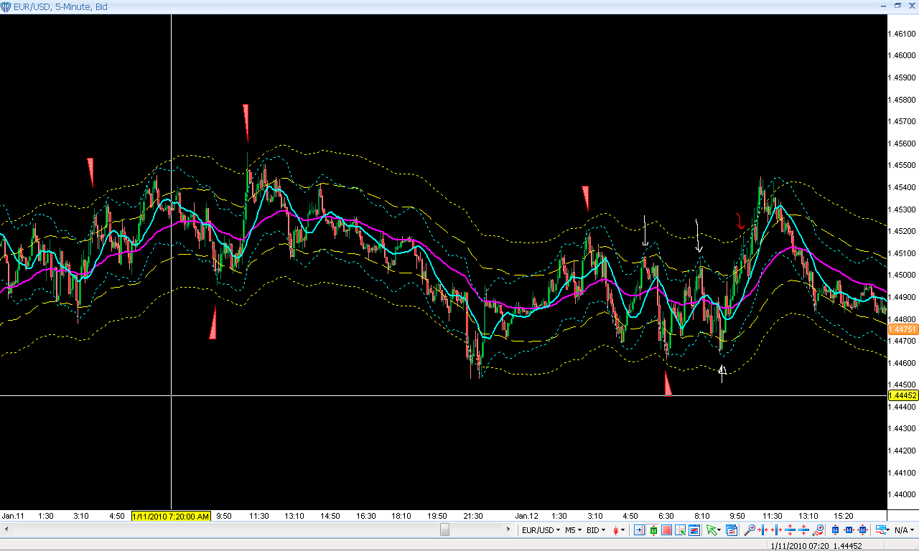This screenshot has height=551, width=919.
Task: Compress the chart vertically icon
Action: (x=804, y=530)
